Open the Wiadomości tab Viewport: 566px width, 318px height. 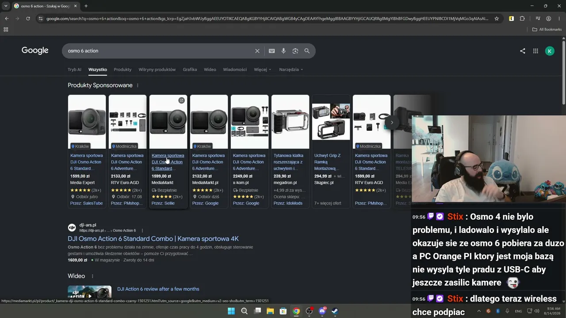coord(235,69)
